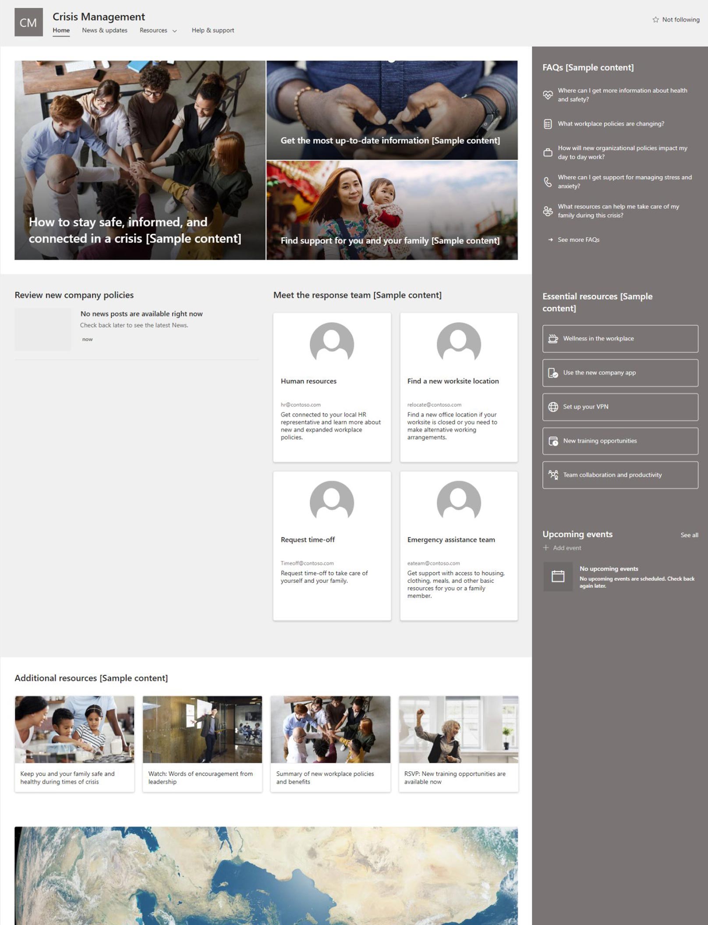Open FAQ about organizational policies impacting work
This screenshot has width=708, height=925.
622,152
